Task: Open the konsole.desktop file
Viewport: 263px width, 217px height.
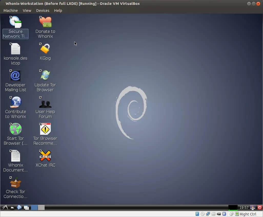Action: click(15, 49)
